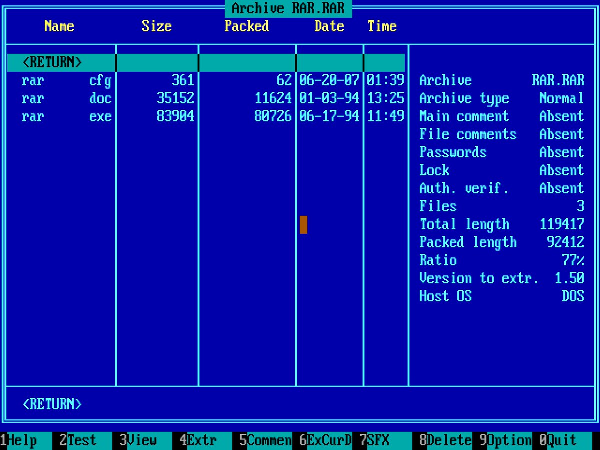Click the Host OS DOS line

click(502, 296)
